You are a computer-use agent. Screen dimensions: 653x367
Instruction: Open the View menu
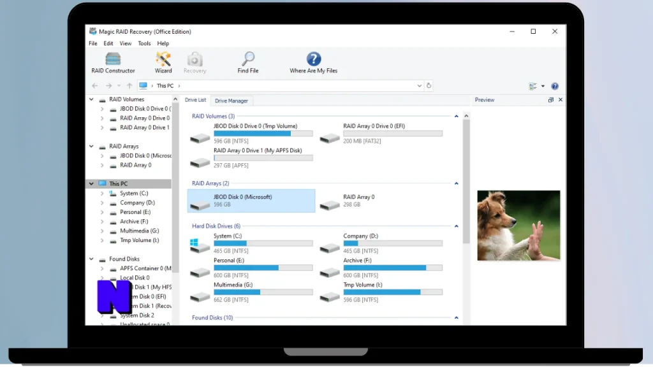pos(126,43)
